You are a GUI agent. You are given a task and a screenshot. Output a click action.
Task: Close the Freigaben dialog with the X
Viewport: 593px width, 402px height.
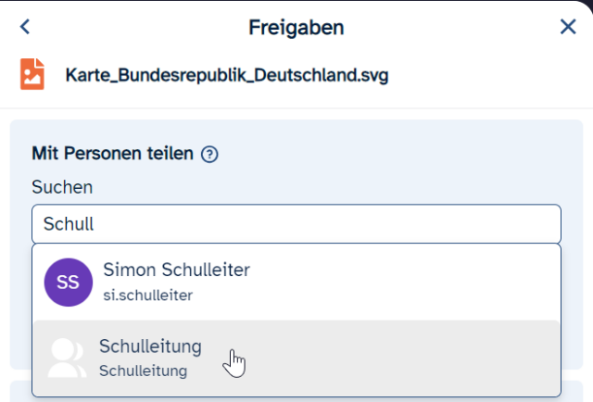[568, 27]
